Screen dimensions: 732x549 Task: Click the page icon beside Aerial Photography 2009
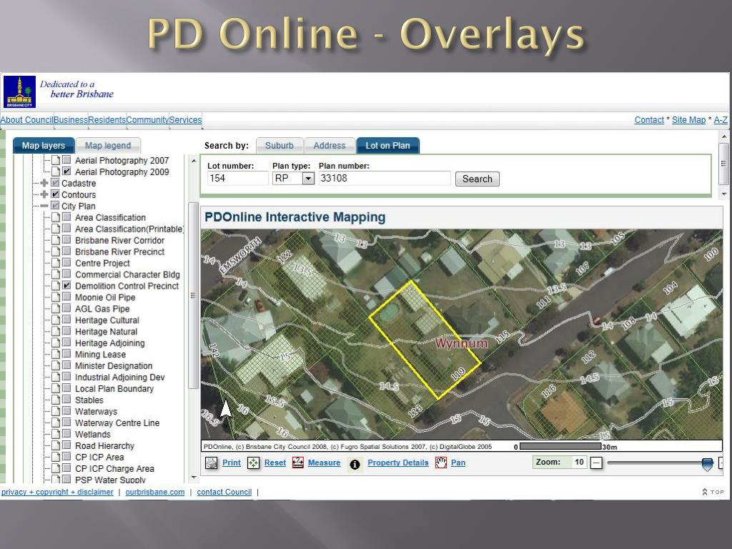[56, 172]
